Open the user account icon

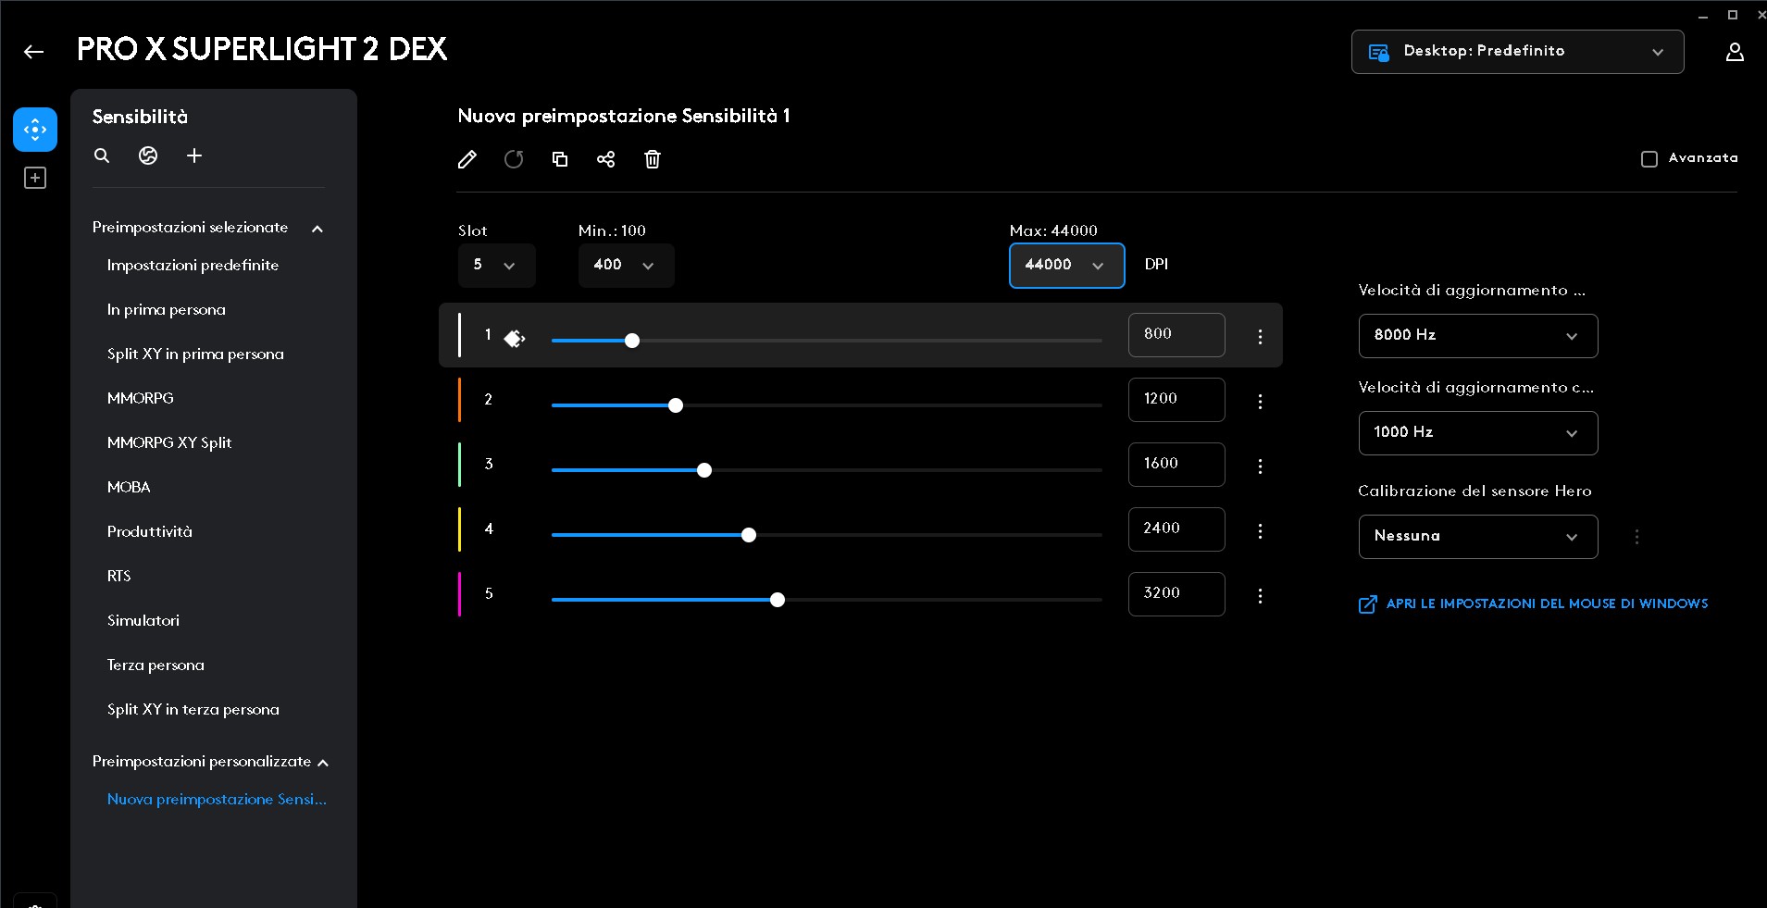coord(1735,52)
